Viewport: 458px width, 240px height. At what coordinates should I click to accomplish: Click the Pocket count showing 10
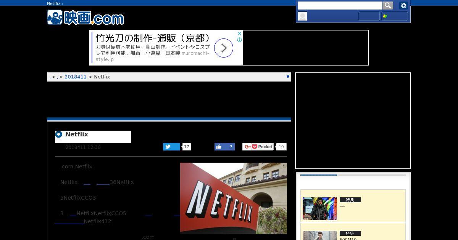pyautogui.click(x=281, y=147)
